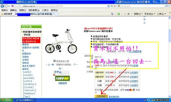This screenshot has height=102, width=171.
Task: Open the 安全性(S) command dropdown
Action: coord(150,14)
